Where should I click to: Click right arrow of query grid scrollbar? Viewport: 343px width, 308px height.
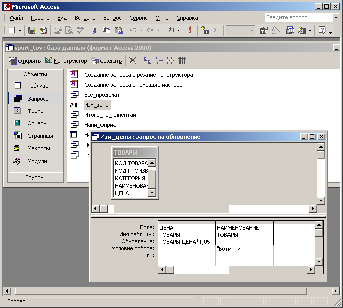(311, 270)
